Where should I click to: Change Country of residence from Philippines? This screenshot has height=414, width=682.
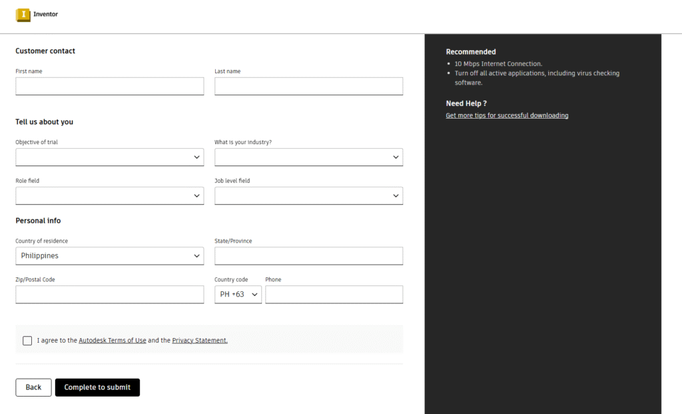(109, 256)
